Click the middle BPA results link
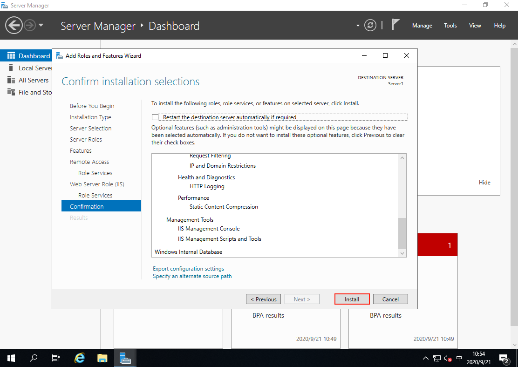 (x=268, y=315)
